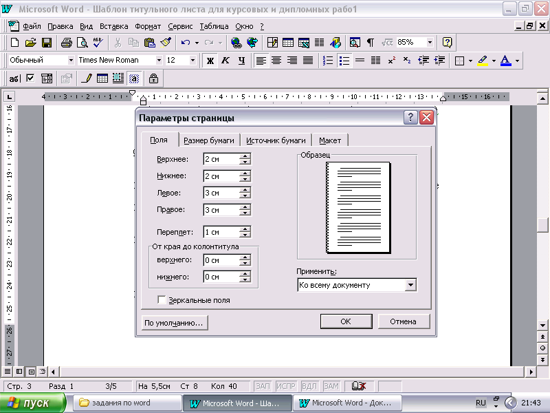Click the пуск Start button
This screenshot has width=550, height=413.
point(32,403)
